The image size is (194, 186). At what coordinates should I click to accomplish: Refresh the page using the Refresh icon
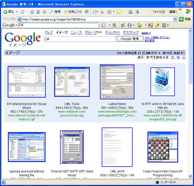(x=38, y=12)
